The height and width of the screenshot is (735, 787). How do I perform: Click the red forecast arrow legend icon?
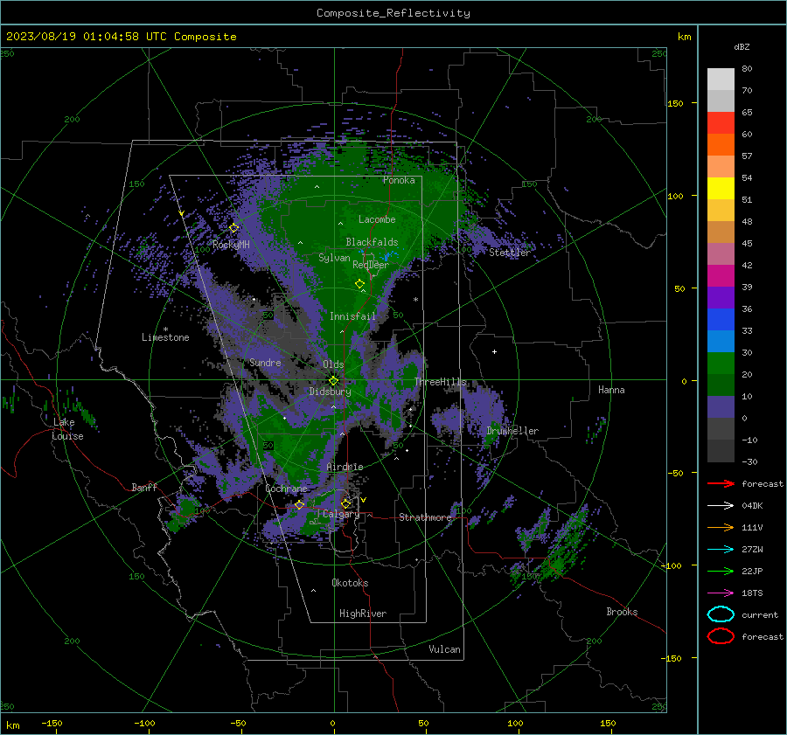pyautogui.click(x=721, y=483)
